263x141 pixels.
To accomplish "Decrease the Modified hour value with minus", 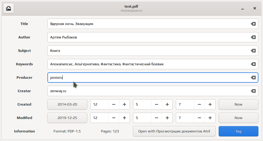I will click(114, 118).
